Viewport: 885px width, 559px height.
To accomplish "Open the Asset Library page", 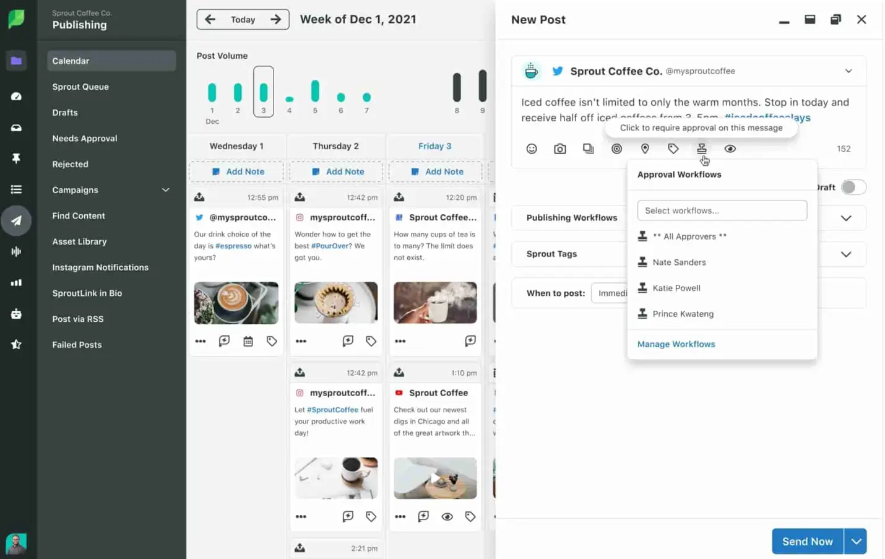I will click(79, 241).
